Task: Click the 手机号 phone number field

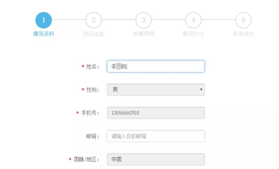Action: pyautogui.click(x=156, y=113)
